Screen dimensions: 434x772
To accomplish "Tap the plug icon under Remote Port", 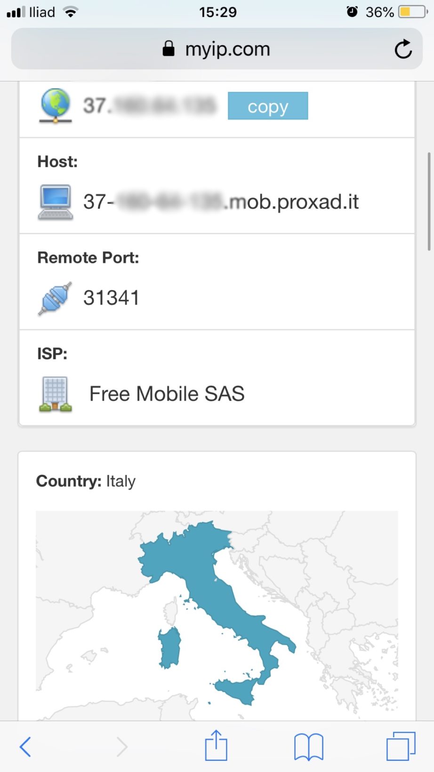I will pyautogui.click(x=55, y=298).
